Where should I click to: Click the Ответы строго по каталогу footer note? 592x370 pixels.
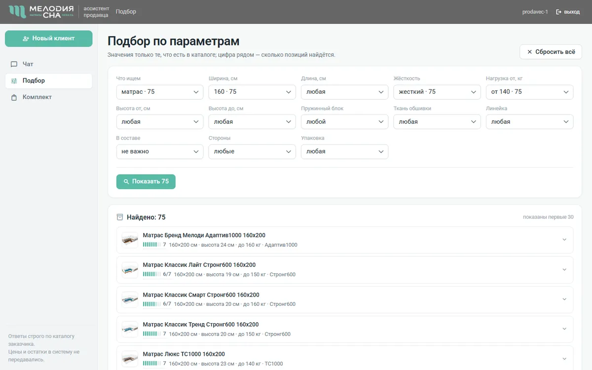tap(41, 340)
